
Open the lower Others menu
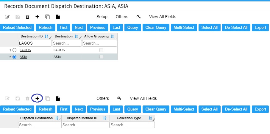[x=103, y=98]
